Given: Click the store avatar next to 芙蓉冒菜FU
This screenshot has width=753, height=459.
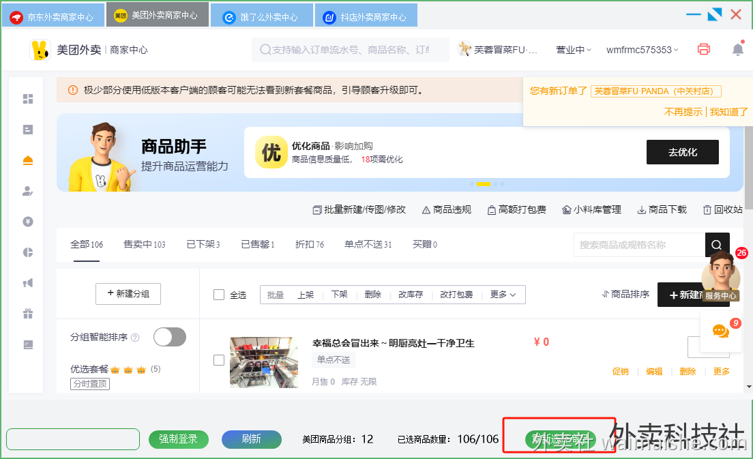Looking at the screenshot, I should (464, 49).
